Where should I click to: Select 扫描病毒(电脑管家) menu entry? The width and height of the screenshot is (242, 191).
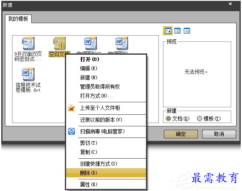[106, 131]
